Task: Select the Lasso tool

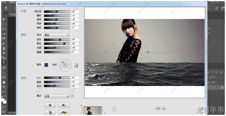Action: coord(4,29)
